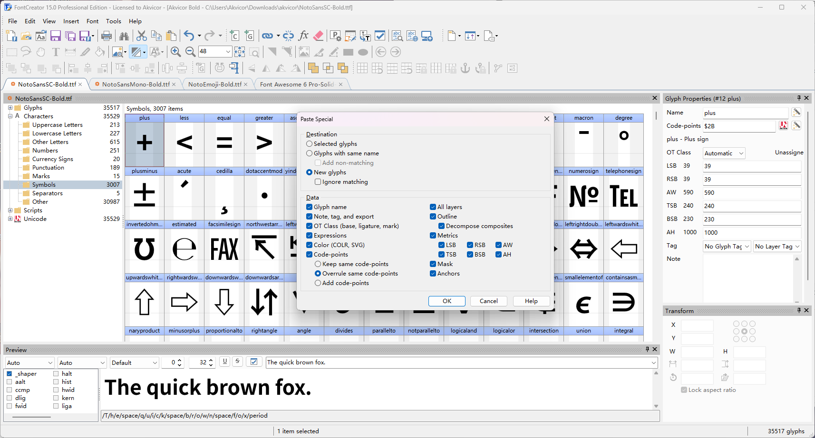Image resolution: width=815 pixels, height=438 pixels.
Task: Choose Add code-points radio option
Action: pos(318,283)
